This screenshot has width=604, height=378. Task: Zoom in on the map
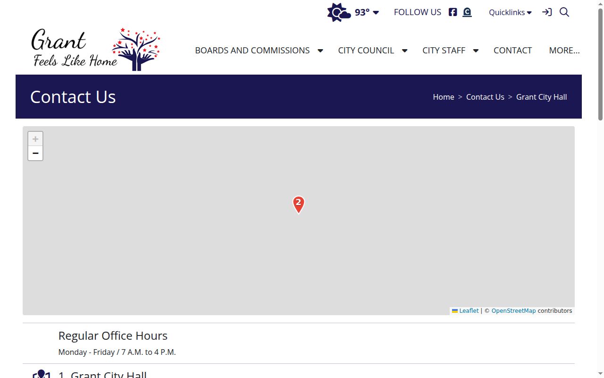35,139
